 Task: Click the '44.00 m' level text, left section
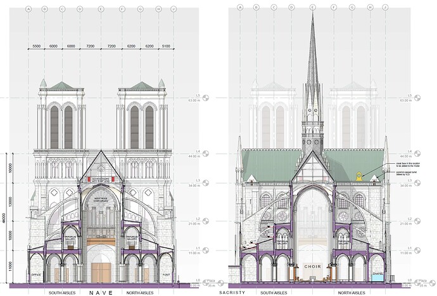[x=194, y=156]
